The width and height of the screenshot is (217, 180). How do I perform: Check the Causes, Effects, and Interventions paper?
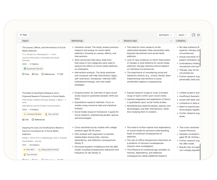click(20, 47)
